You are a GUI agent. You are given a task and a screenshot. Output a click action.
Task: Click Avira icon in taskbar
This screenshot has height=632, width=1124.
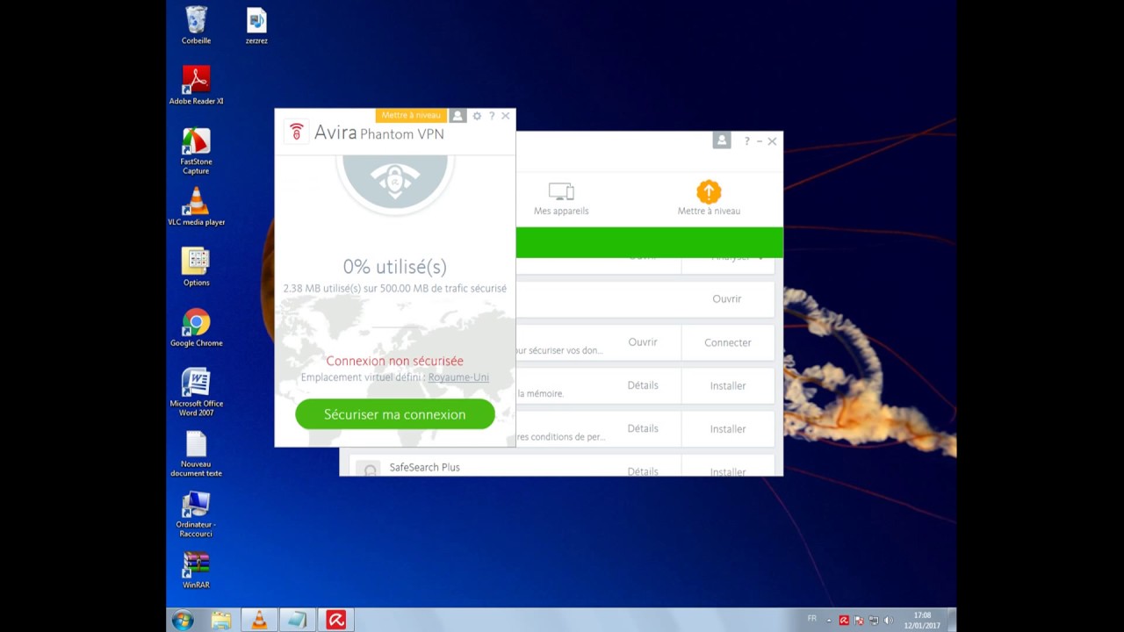click(335, 621)
